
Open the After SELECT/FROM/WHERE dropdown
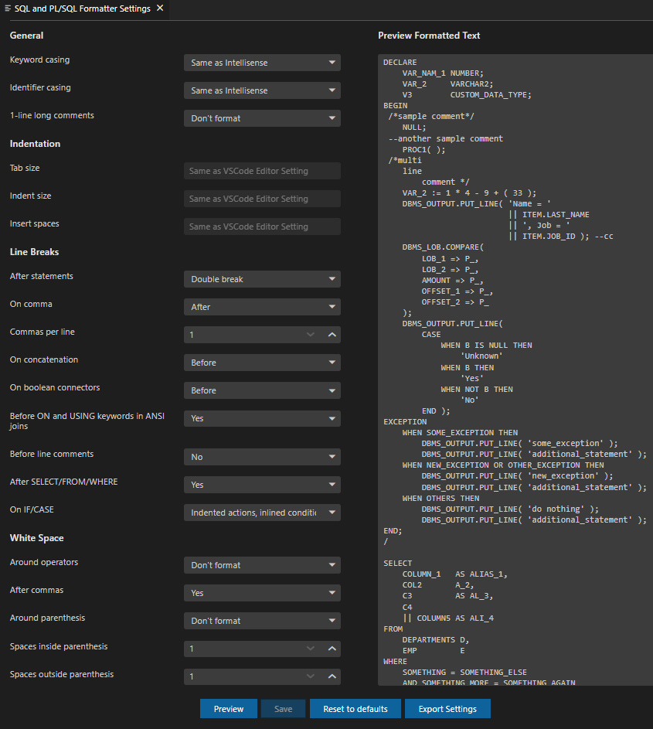(x=262, y=485)
